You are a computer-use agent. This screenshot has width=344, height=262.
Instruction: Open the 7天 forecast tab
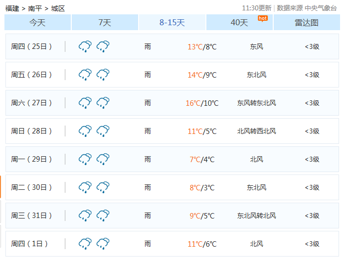(105, 23)
